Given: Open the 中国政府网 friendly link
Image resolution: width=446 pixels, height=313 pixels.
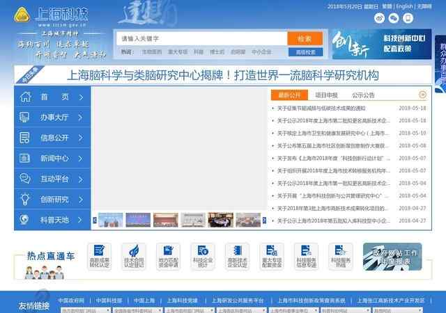Looking at the screenshot, I should (71, 300).
